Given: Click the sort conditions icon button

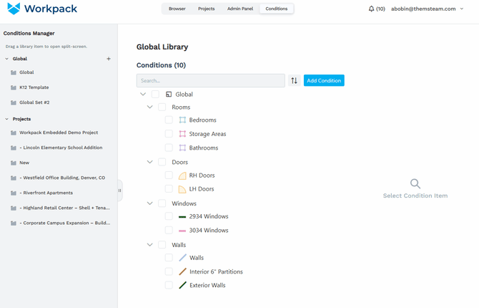Looking at the screenshot, I should 294,81.
